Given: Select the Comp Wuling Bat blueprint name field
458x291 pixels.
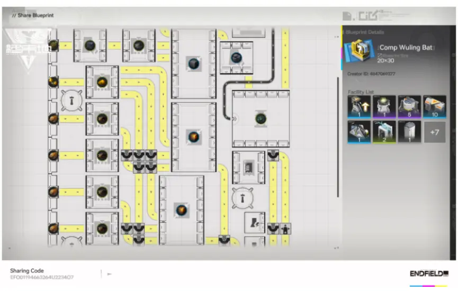Looking at the screenshot, I should coord(406,48).
